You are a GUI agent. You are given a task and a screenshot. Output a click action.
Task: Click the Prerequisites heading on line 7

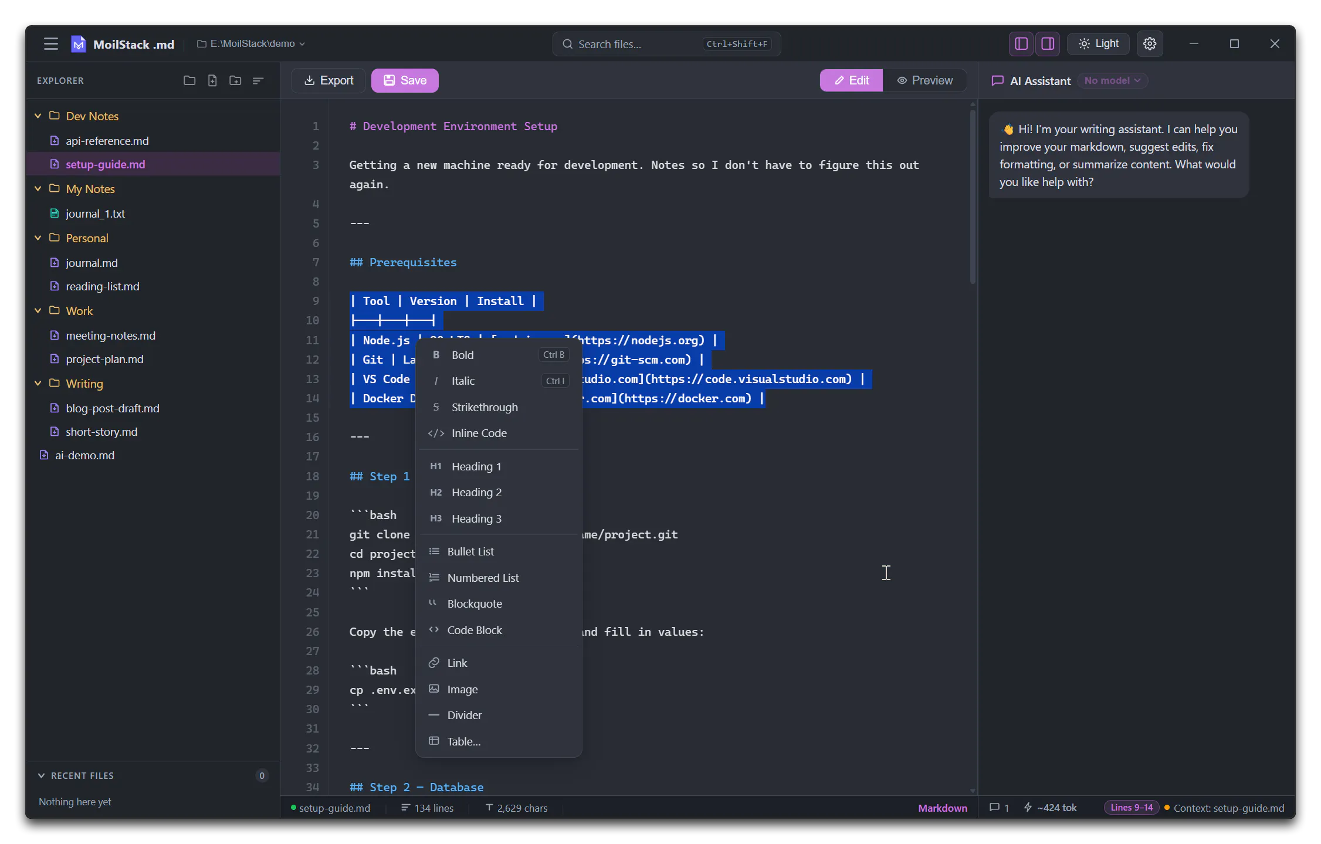[x=403, y=262]
